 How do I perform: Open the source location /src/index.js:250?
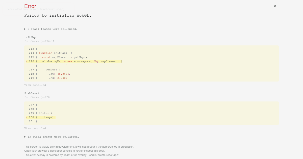point(37,97)
